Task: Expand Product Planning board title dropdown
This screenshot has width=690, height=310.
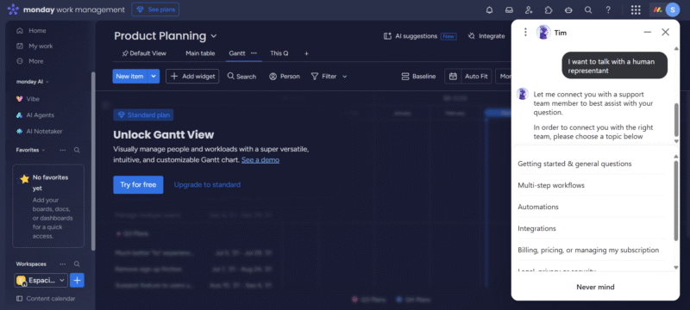Action: 214,36
